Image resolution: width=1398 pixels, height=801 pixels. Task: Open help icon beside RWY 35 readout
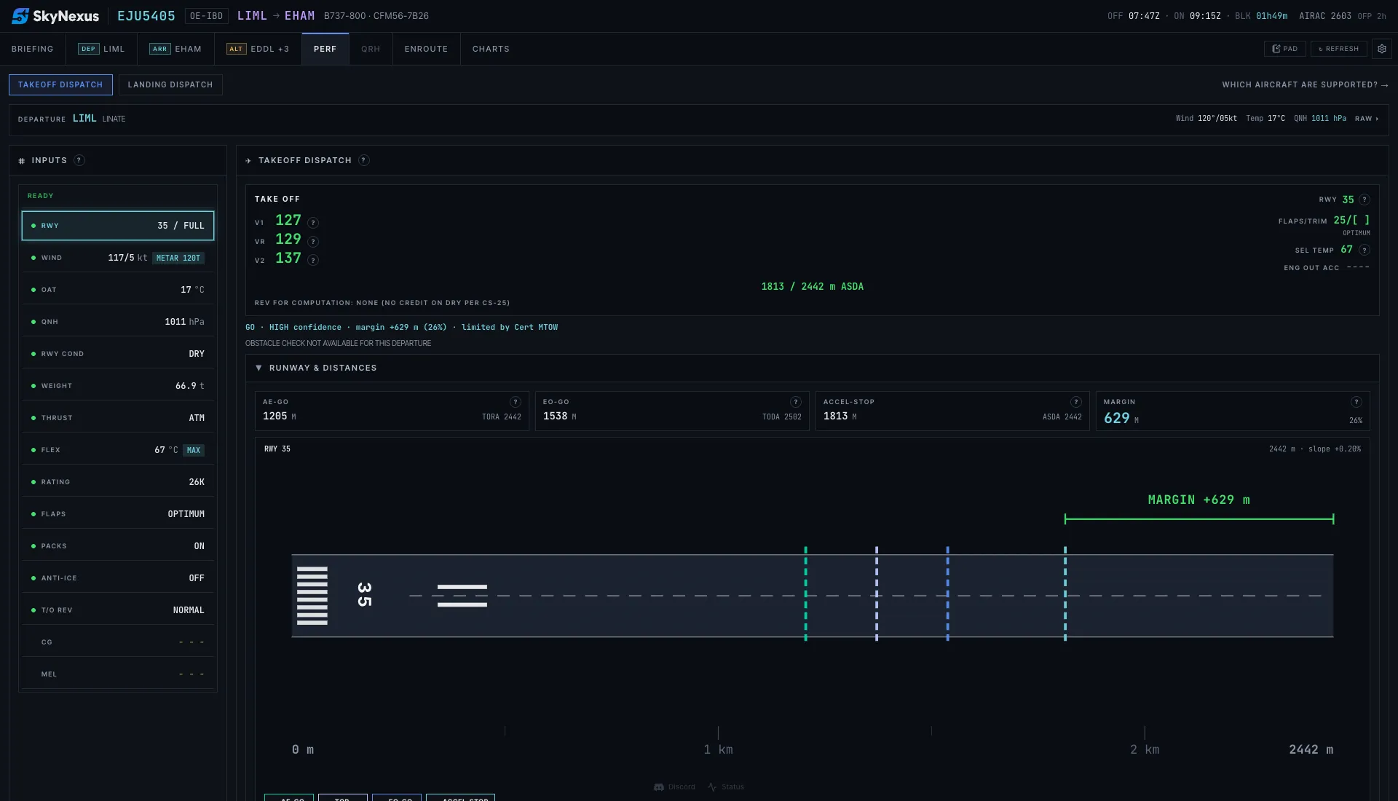point(1365,200)
